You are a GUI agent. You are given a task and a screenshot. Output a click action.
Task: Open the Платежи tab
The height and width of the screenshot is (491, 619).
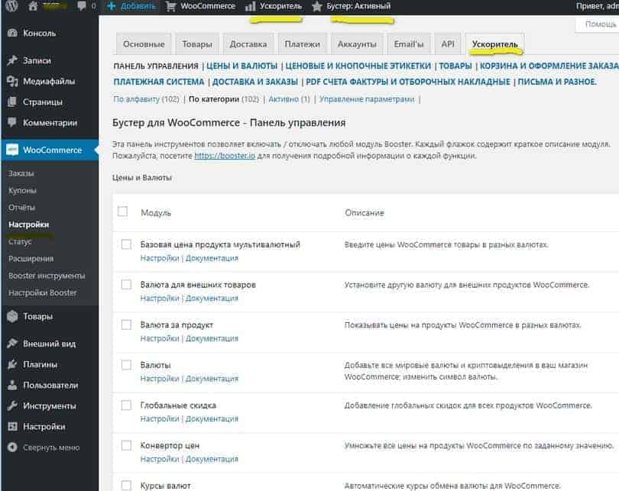tap(303, 44)
